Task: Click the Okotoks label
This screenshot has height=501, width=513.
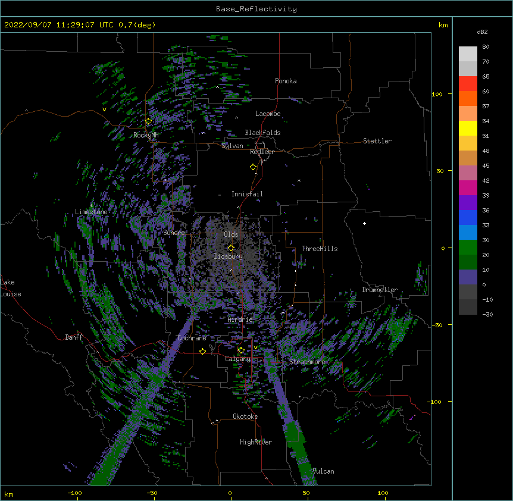Action: click(x=245, y=417)
